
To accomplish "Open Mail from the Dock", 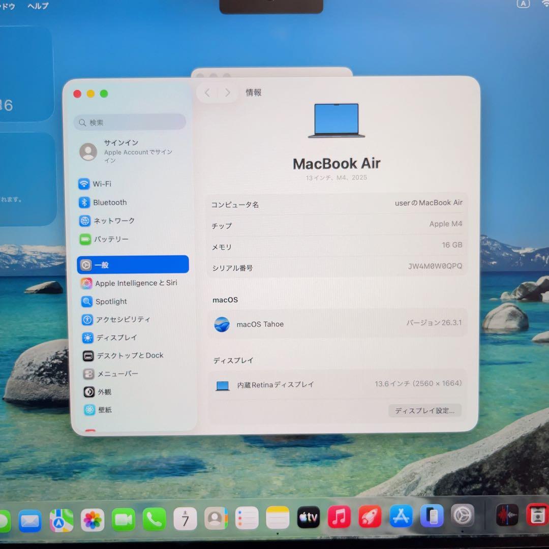I will (x=29, y=520).
